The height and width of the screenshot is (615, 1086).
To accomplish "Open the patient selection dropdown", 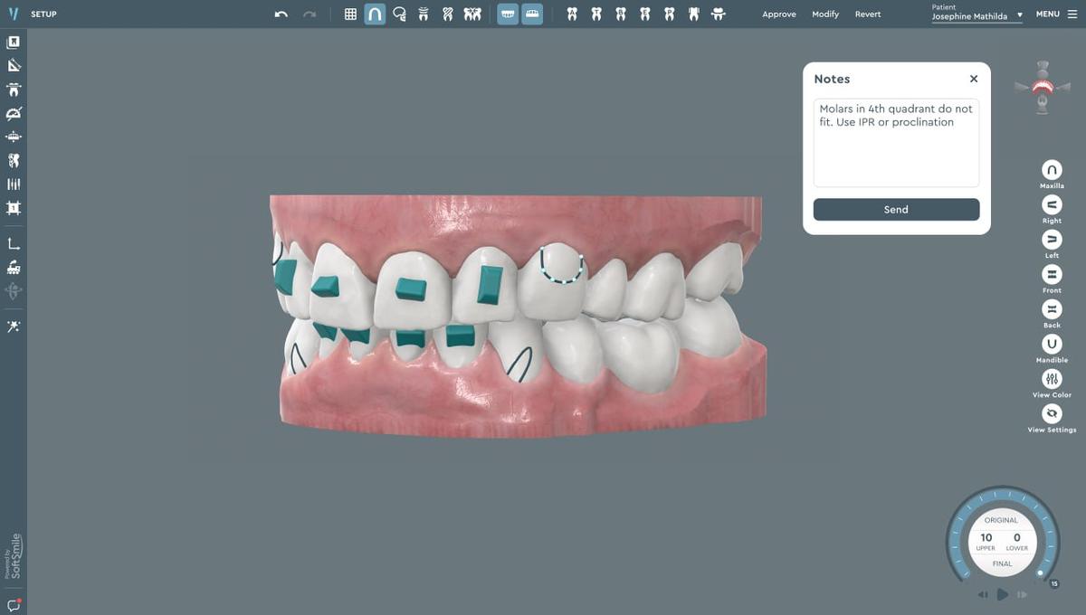I will (1019, 15).
